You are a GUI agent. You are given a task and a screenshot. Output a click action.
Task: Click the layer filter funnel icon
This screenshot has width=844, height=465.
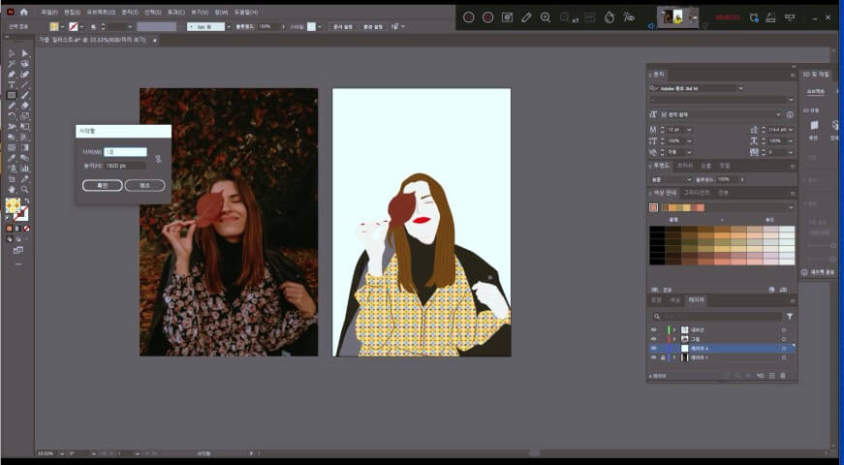(x=789, y=316)
